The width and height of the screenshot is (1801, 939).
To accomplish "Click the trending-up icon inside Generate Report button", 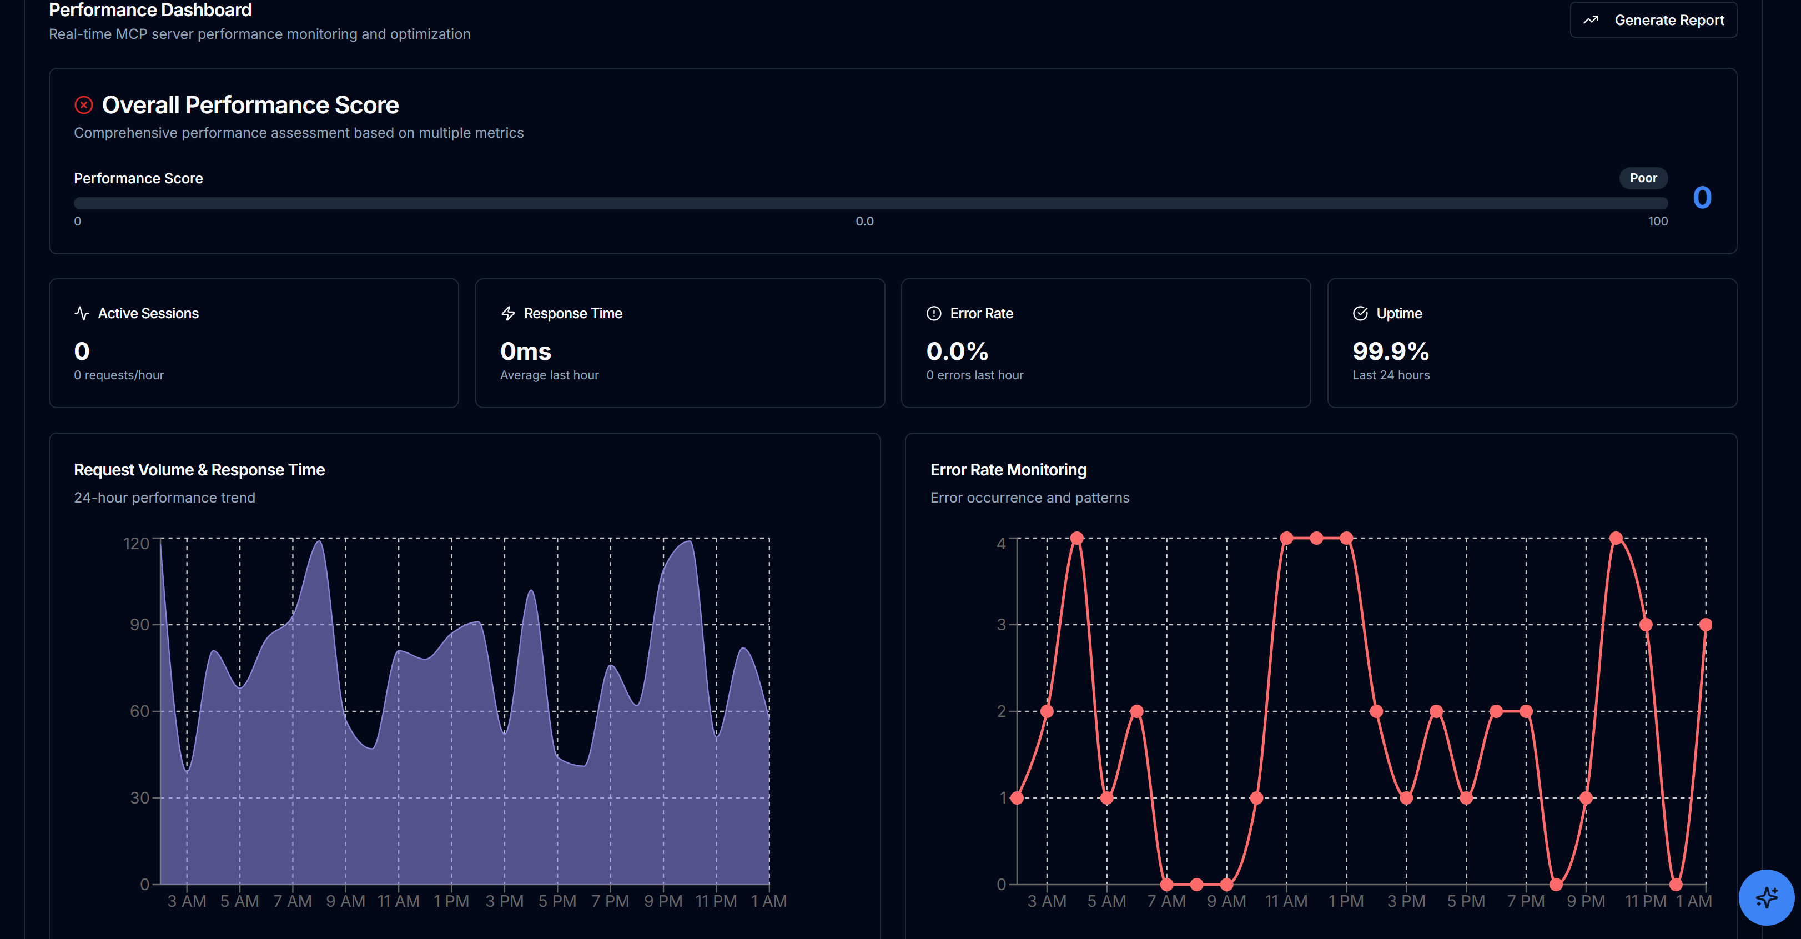I will click(x=1591, y=19).
